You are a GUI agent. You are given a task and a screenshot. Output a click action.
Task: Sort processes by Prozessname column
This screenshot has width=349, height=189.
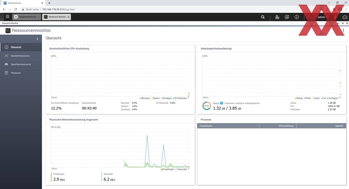coord(228,126)
